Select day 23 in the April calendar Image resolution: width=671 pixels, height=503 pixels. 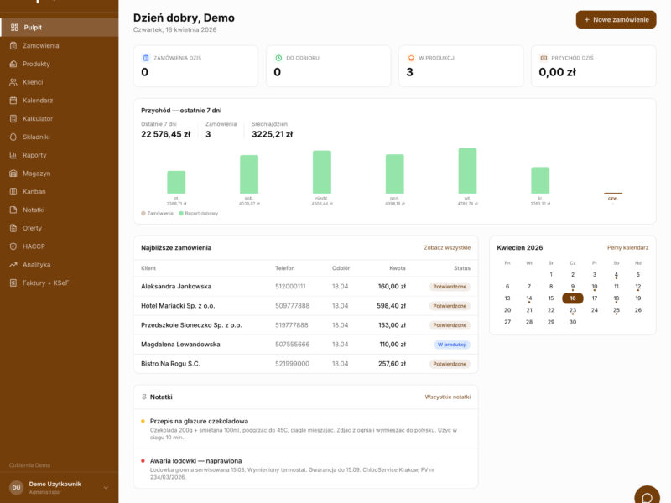(x=573, y=310)
